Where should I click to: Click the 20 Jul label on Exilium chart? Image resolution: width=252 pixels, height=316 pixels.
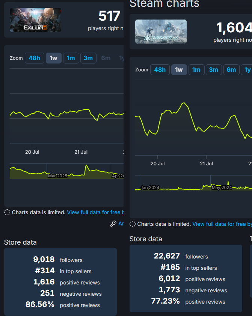coord(32,152)
